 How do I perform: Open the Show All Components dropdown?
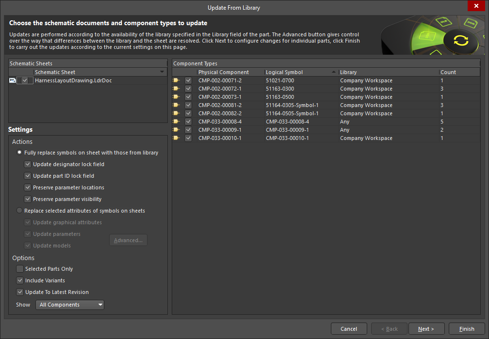tap(70, 305)
